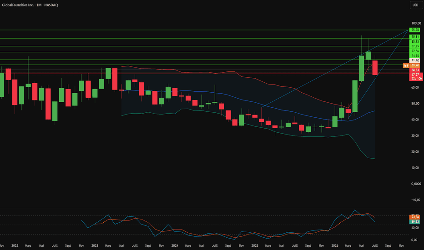Click the 50,00 price axis label
The height and width of the screenshot is (250, 424).
point(416,104)
